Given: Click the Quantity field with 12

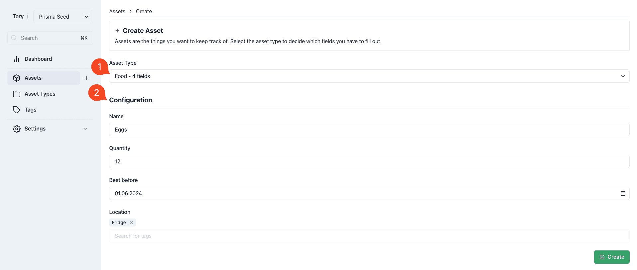Looking at the screenshot, I should [369, 161].
